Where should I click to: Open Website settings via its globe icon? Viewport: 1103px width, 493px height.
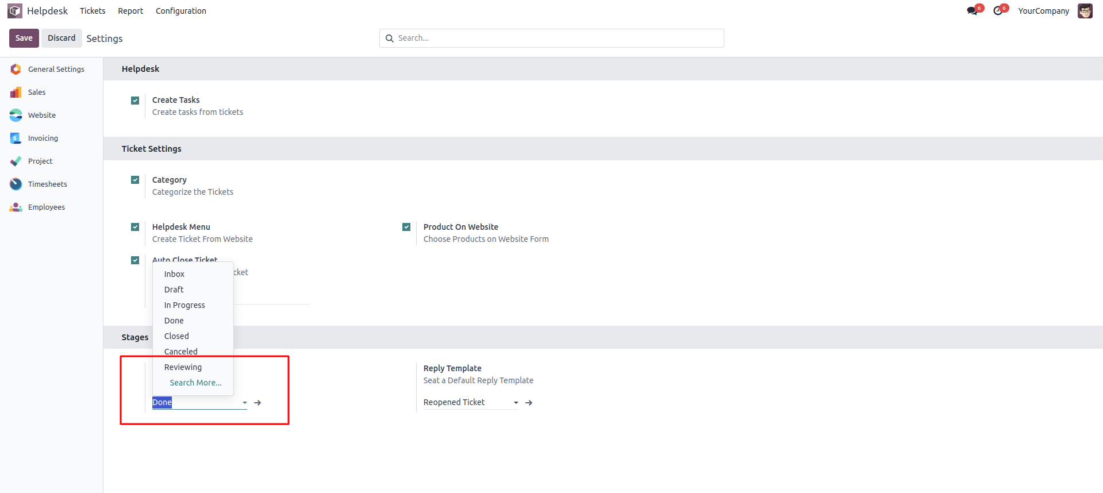16,115
